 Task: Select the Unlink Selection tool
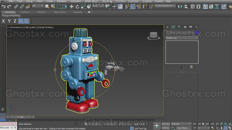(x=22, y=7)
